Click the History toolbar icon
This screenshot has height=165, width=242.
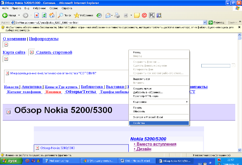pos(99,15)
